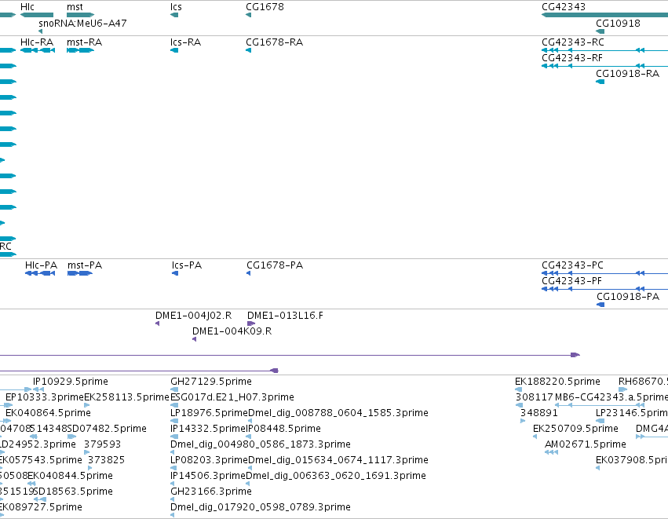
Task: Click the snoRNA:MeU6-A47 label
Action: (82, 23)
